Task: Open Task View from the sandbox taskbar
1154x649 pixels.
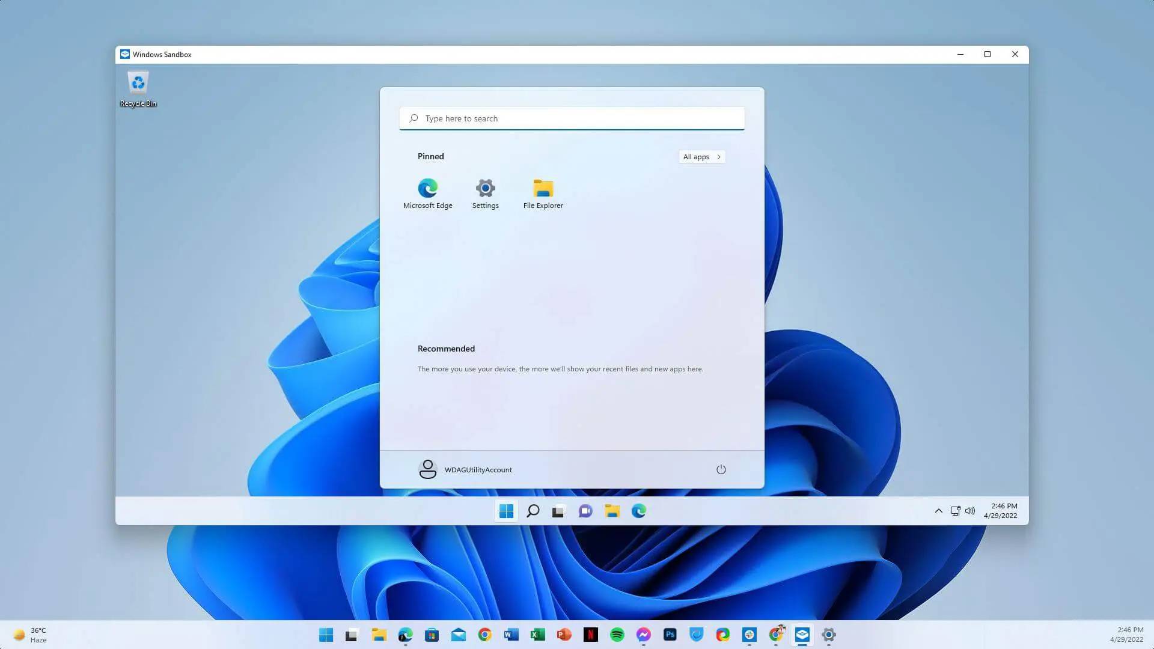Action: coord(558,511)
